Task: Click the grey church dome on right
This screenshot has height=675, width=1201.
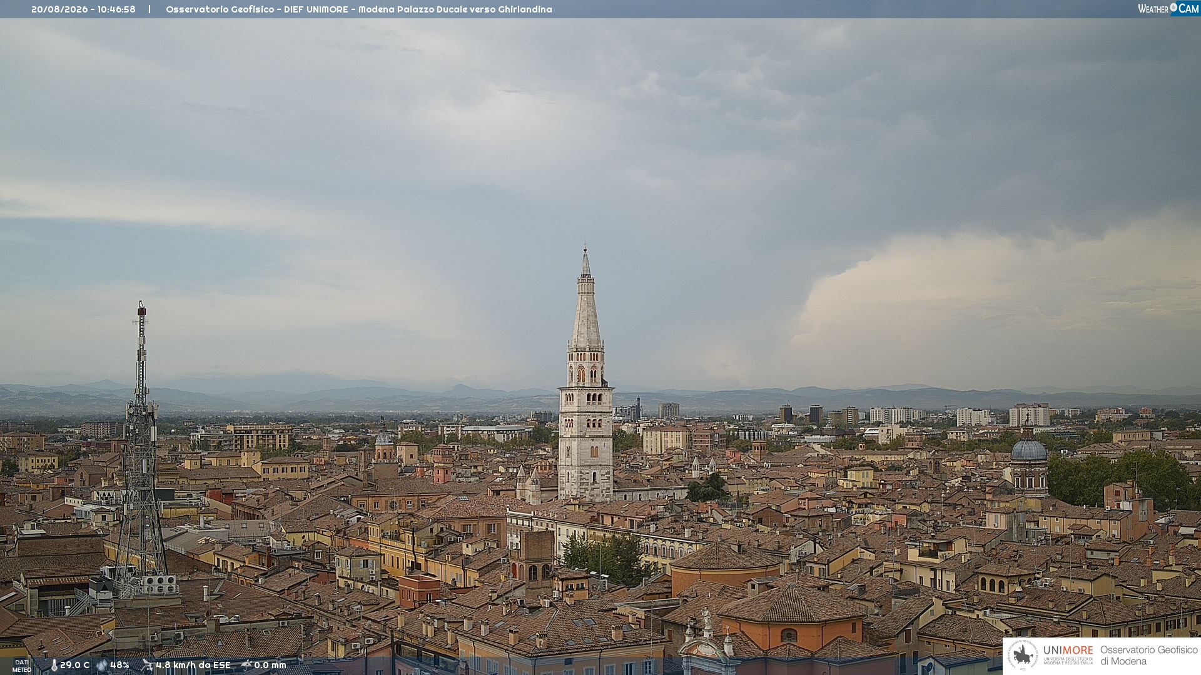Action: click(1029, 449)
